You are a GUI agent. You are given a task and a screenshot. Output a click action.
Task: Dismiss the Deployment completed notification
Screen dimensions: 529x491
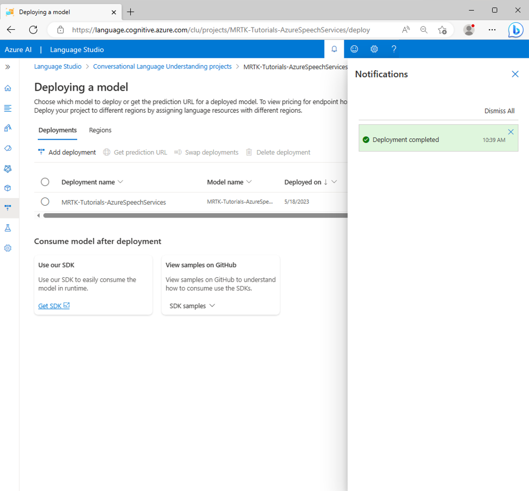(x=511, y=132)
